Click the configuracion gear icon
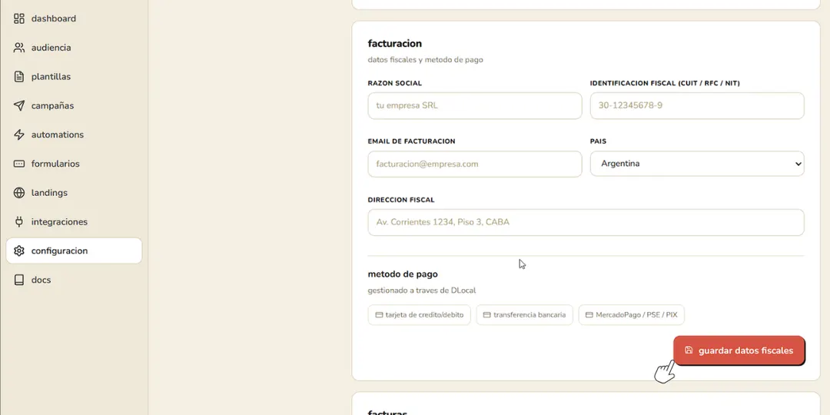 [19, 251]
